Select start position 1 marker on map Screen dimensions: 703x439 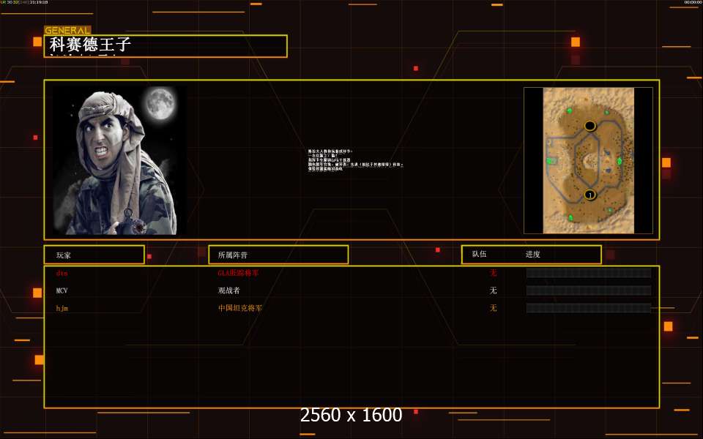[x=590, y=195]
